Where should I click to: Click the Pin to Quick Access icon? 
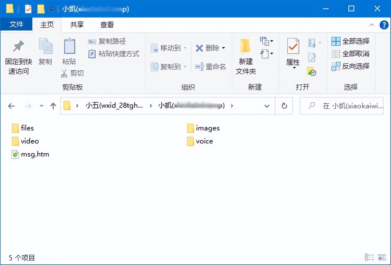18,46
